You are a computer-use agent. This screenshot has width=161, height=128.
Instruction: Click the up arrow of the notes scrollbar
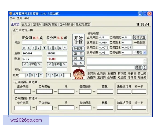click(x=145, y=60)
